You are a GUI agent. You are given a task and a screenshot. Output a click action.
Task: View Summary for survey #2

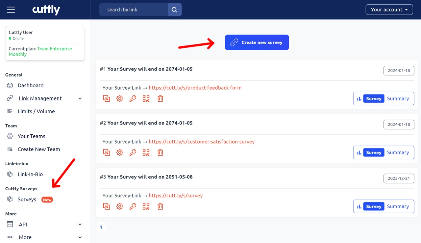[398, 152]
